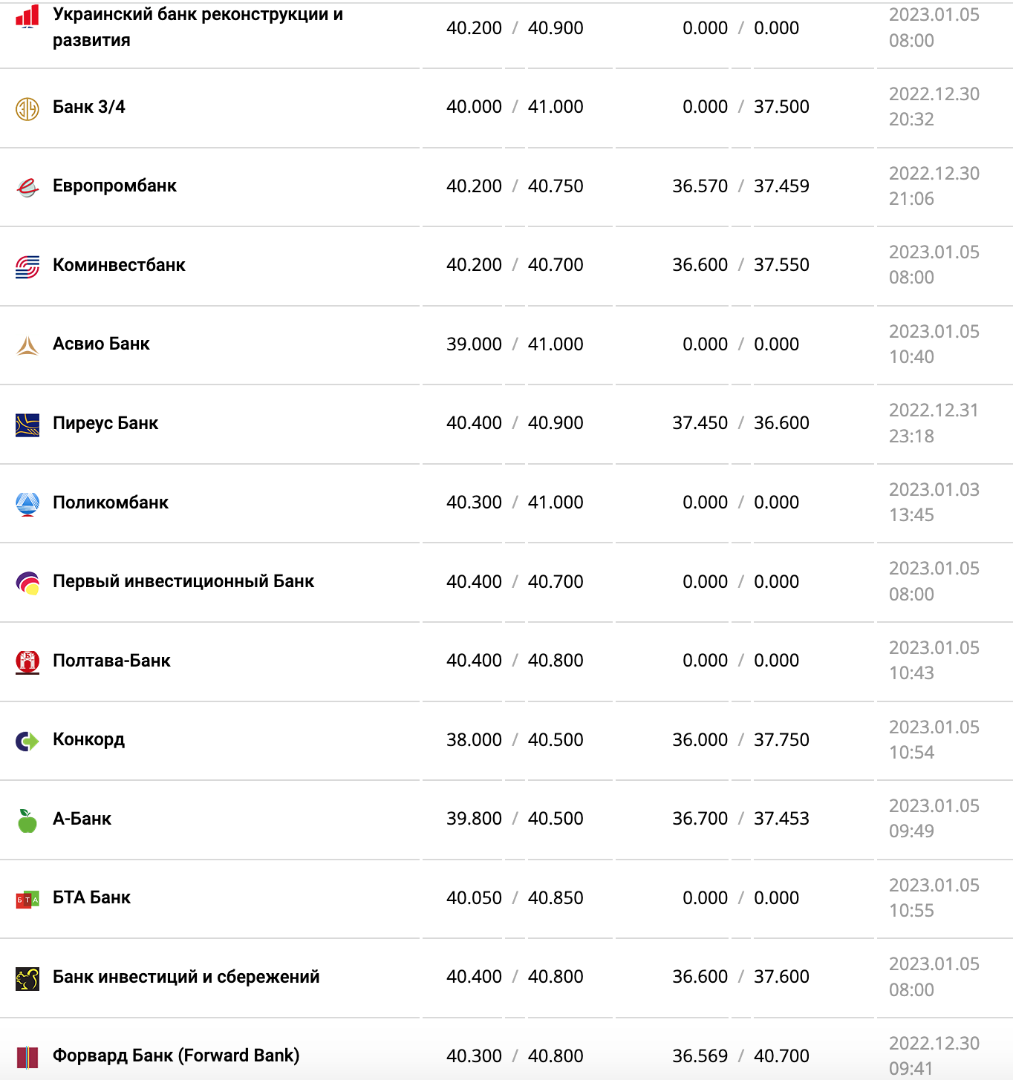Open the Форвард Банк (Forward Bank) link
This screenshot has height=1080, width=1013.
point(176,1056)
